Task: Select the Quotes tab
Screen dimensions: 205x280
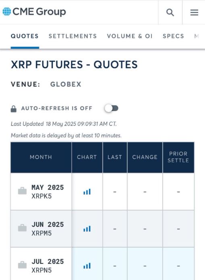Action: pyautogui.click(x=25, y=36)
